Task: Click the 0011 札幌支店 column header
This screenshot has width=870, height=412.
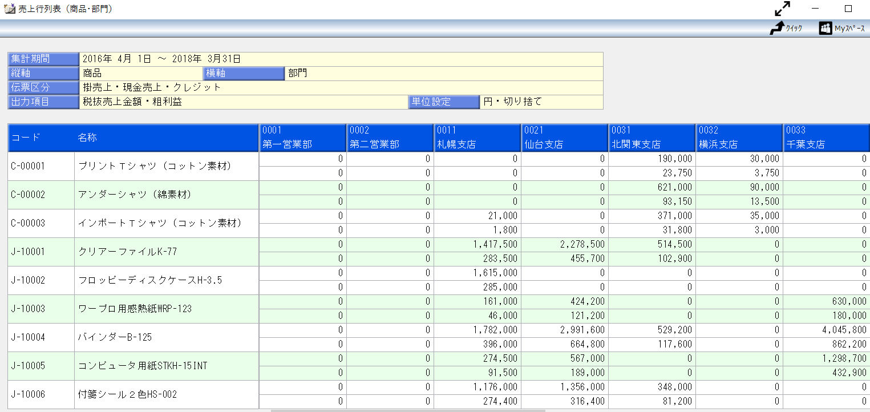Action: click(477, 138)
